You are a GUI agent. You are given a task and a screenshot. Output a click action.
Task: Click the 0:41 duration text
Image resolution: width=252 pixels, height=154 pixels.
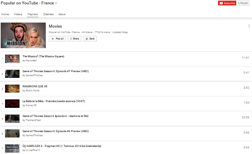coord(246,72)
